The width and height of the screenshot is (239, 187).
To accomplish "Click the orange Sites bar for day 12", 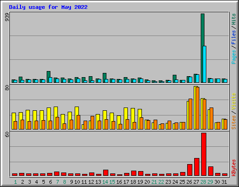I will tap(92, 122).
